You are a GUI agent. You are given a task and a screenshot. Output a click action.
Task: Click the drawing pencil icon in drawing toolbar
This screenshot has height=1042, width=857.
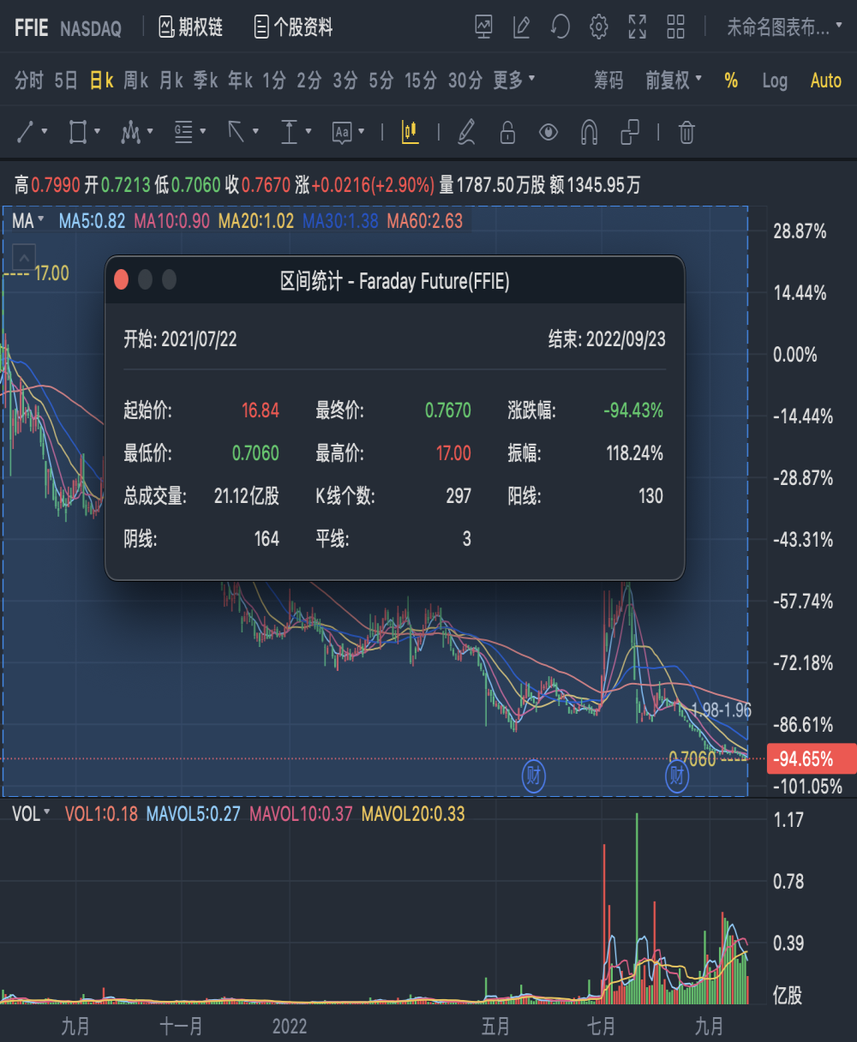click(x=466, y=132)
